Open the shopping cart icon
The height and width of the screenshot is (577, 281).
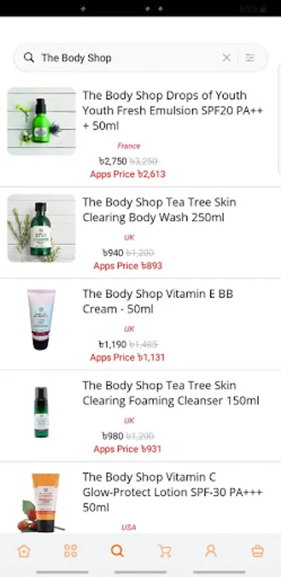coord(164,551)
